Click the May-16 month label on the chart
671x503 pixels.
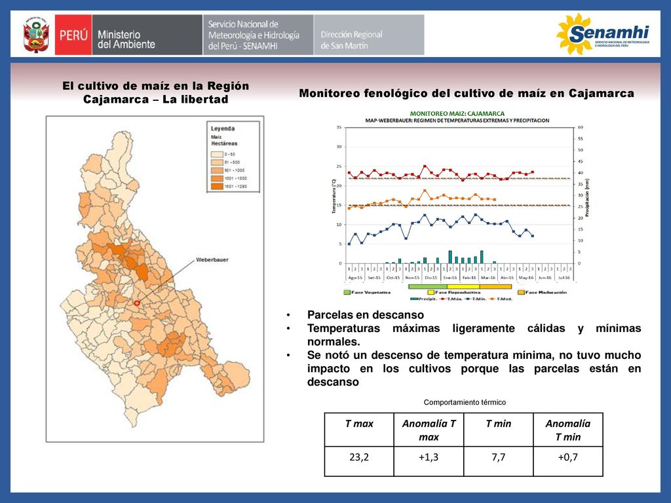526,278
